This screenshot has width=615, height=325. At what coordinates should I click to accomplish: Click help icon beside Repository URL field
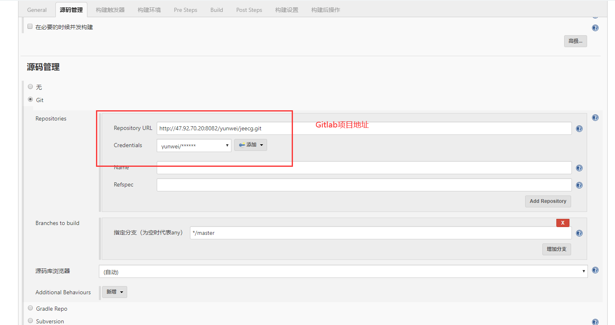[x=579, y=129]
